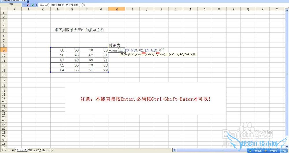Click the horizontal scrollbar left arrow
This screenshot has height=153, width=289.
[x=174, y=150]
